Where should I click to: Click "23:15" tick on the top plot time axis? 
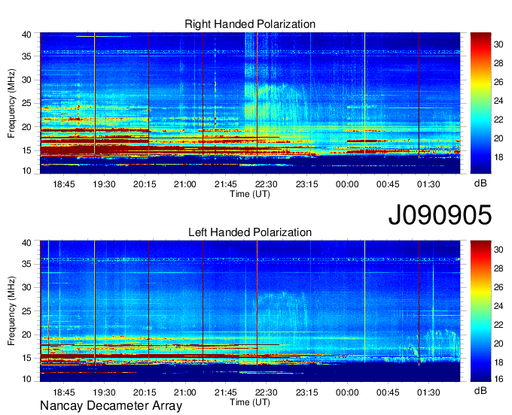[307, 184]
